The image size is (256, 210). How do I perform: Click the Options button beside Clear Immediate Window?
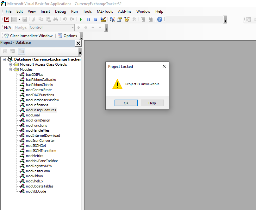(67, 36)
